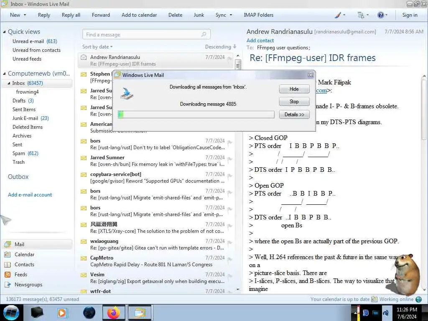The width and height of the screenshot is (428, 321).
Task: Click the black box taskbar icon
Action: (x=37, y=313)
